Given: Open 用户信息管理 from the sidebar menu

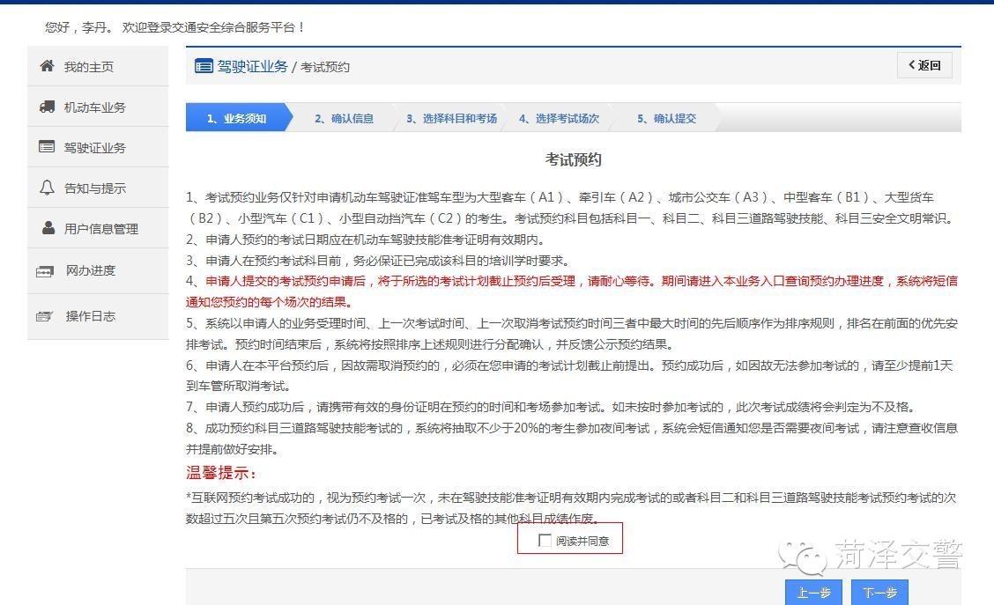Looking at the screenshot, I should pos(101,228).
